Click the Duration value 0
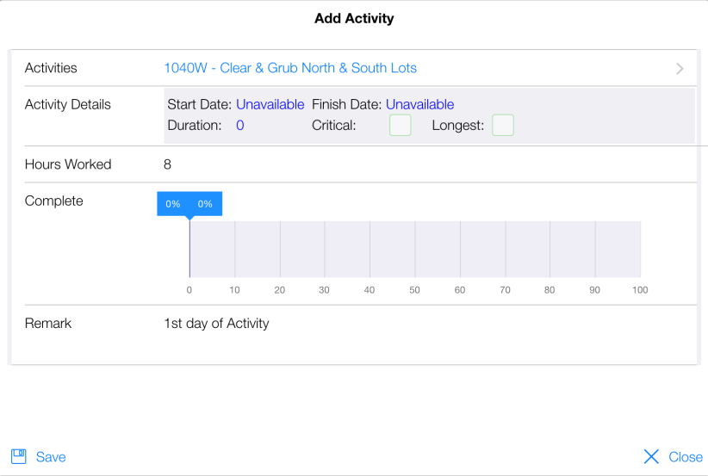 pos(240,126)
